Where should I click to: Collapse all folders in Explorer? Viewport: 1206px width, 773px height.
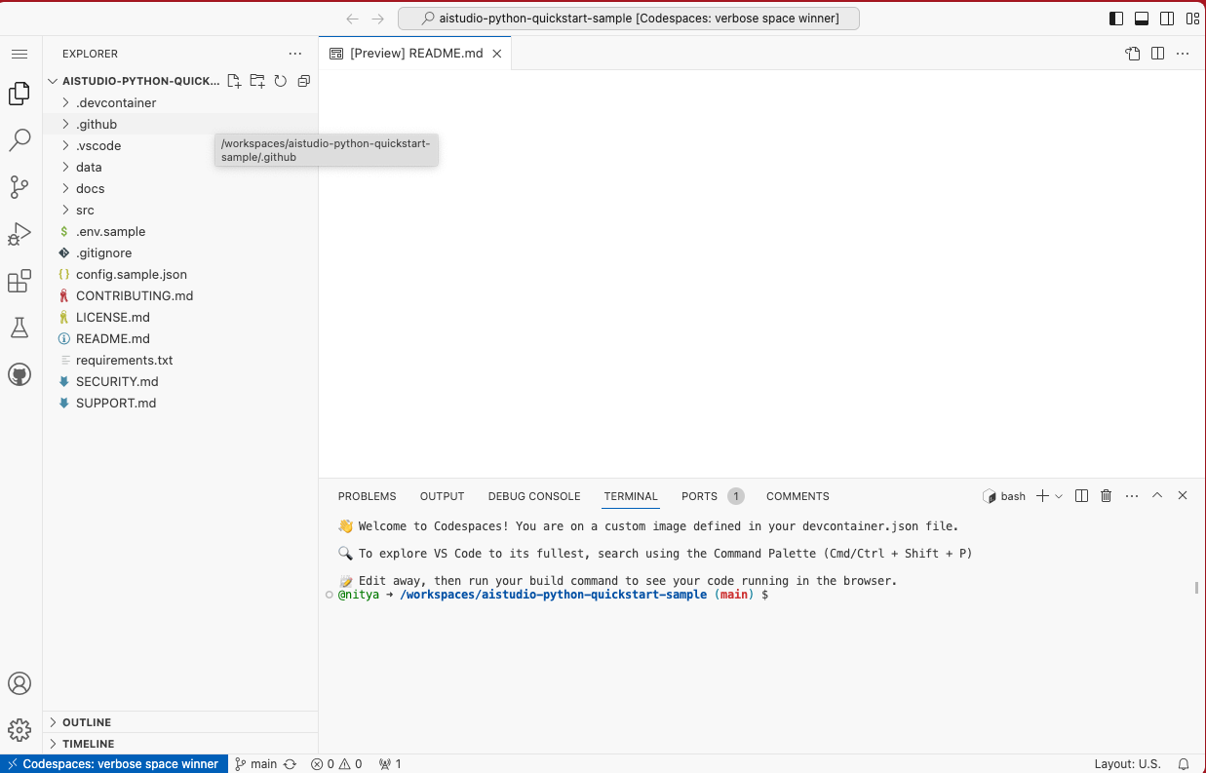pyautogui.click(x=304, y=81)
